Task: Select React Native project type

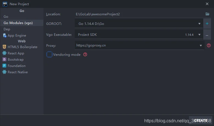Action: point(22,72)
